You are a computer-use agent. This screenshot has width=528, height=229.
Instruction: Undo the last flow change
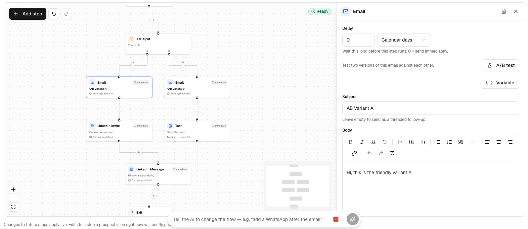coord(54,14)
